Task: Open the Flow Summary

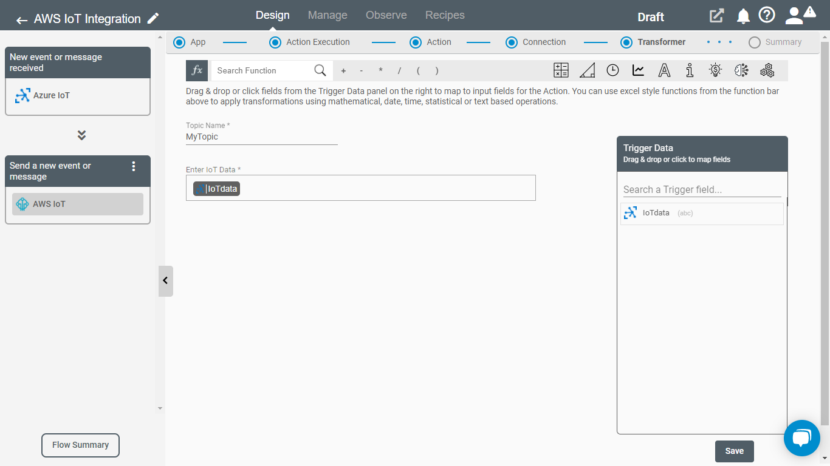Action: pyautogui.click(x=80, y=445)
